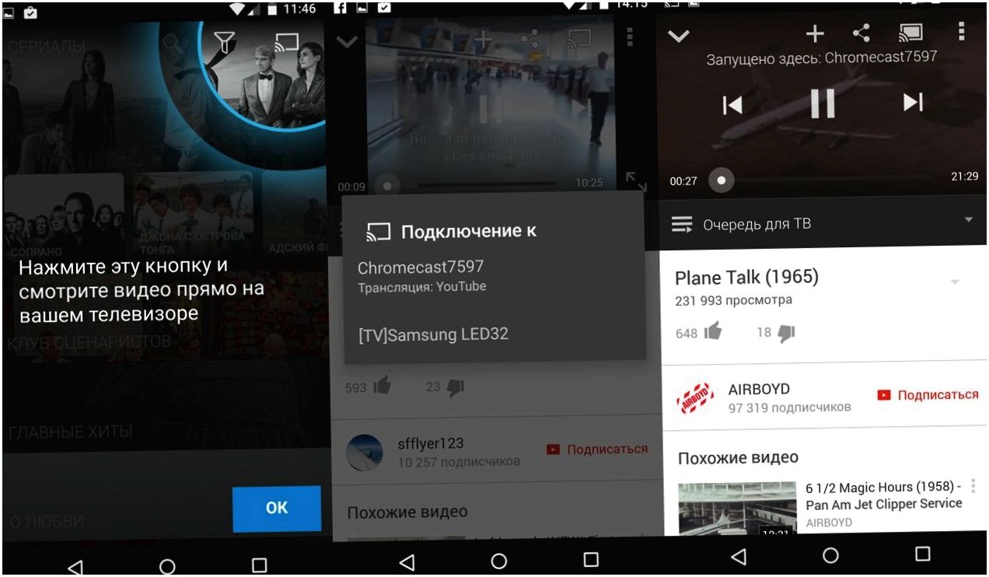
Task: Share video using share icon in right screen
Action: [x=861, y=33]
